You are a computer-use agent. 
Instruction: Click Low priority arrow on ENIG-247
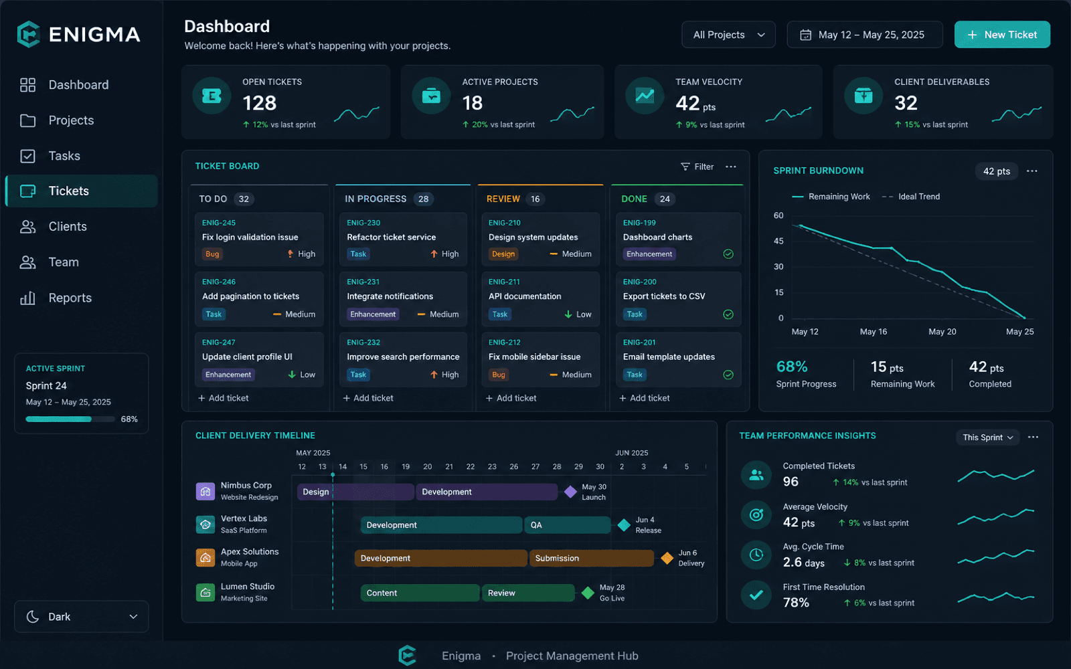coord(292,375)
